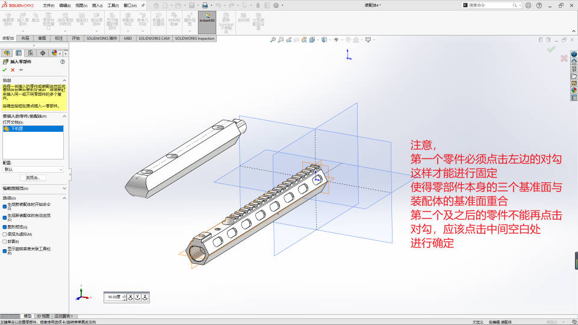Click the Save icon in top toolbar
This screenshot has width=578, height=325.
pyautogui.click(x=191, y=5)
